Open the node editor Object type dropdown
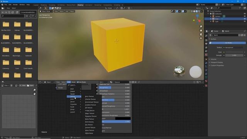The height and width of the screenshot is (139, 247). [x=49, y=82]
